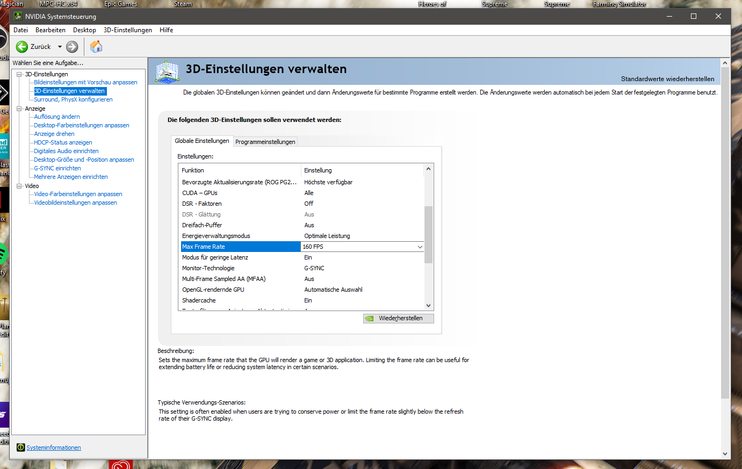The height and width of the screenshot is (469, 742).
Task: Select the Dreifach-Puffer setting row
Action: 301,225
